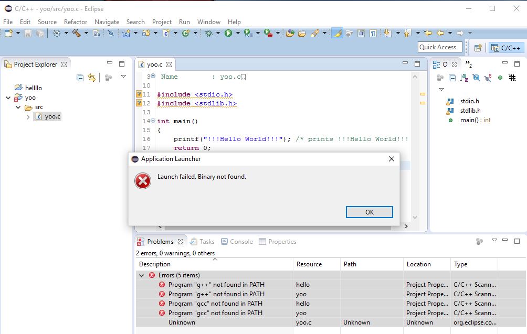
Task: Open the Refactor menu
Action: point(76,22)
